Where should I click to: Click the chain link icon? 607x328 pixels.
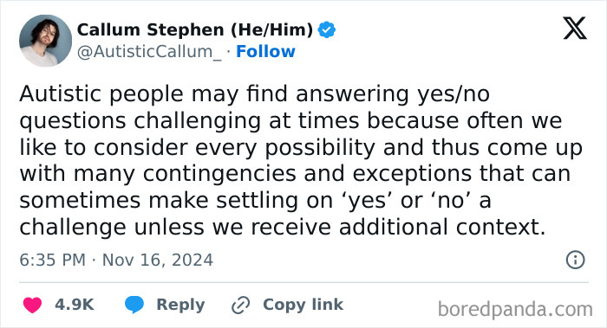241,305
